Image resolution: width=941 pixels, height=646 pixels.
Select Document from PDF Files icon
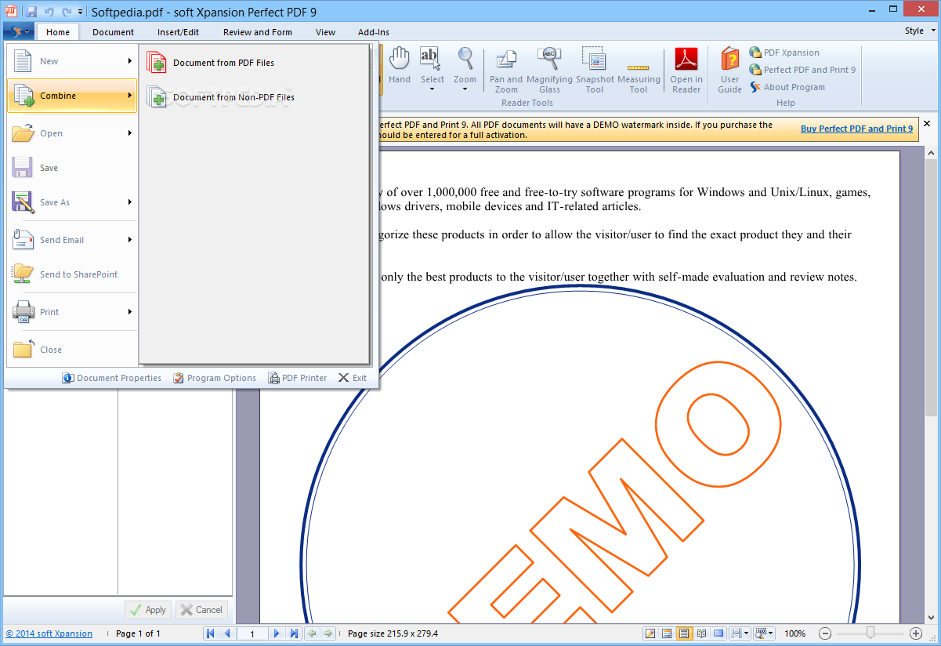point(157,63)
